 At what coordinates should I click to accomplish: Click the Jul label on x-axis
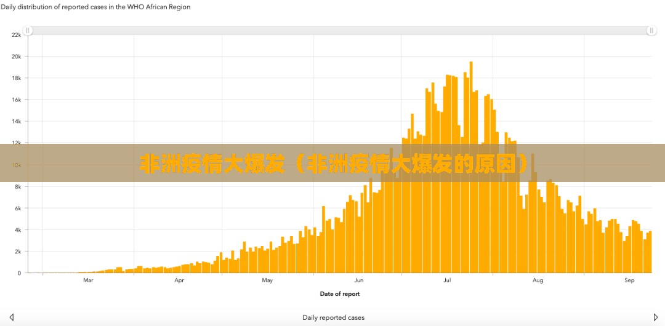tap(448, 280)
